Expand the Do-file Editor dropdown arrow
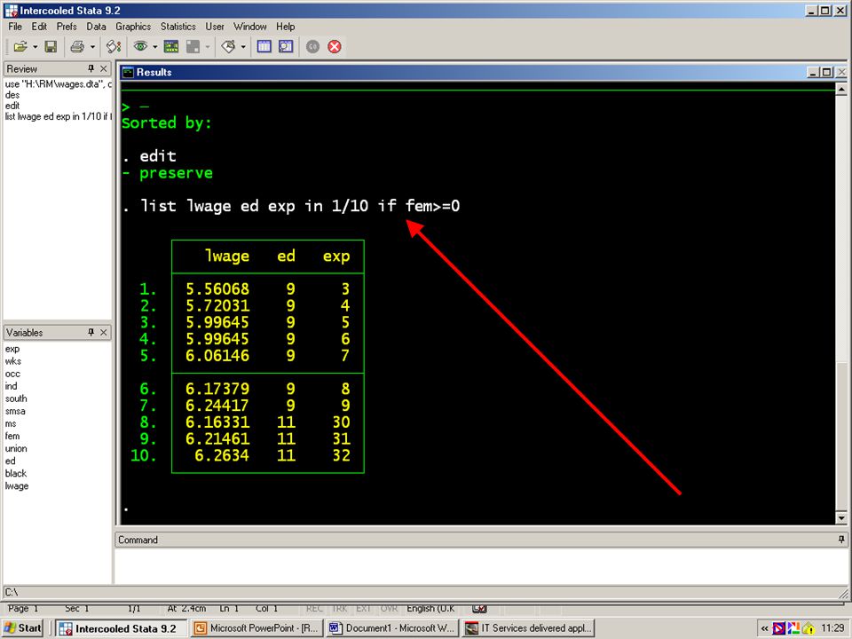The height and width of the screenshot is (639, 852). coord(243,47)
